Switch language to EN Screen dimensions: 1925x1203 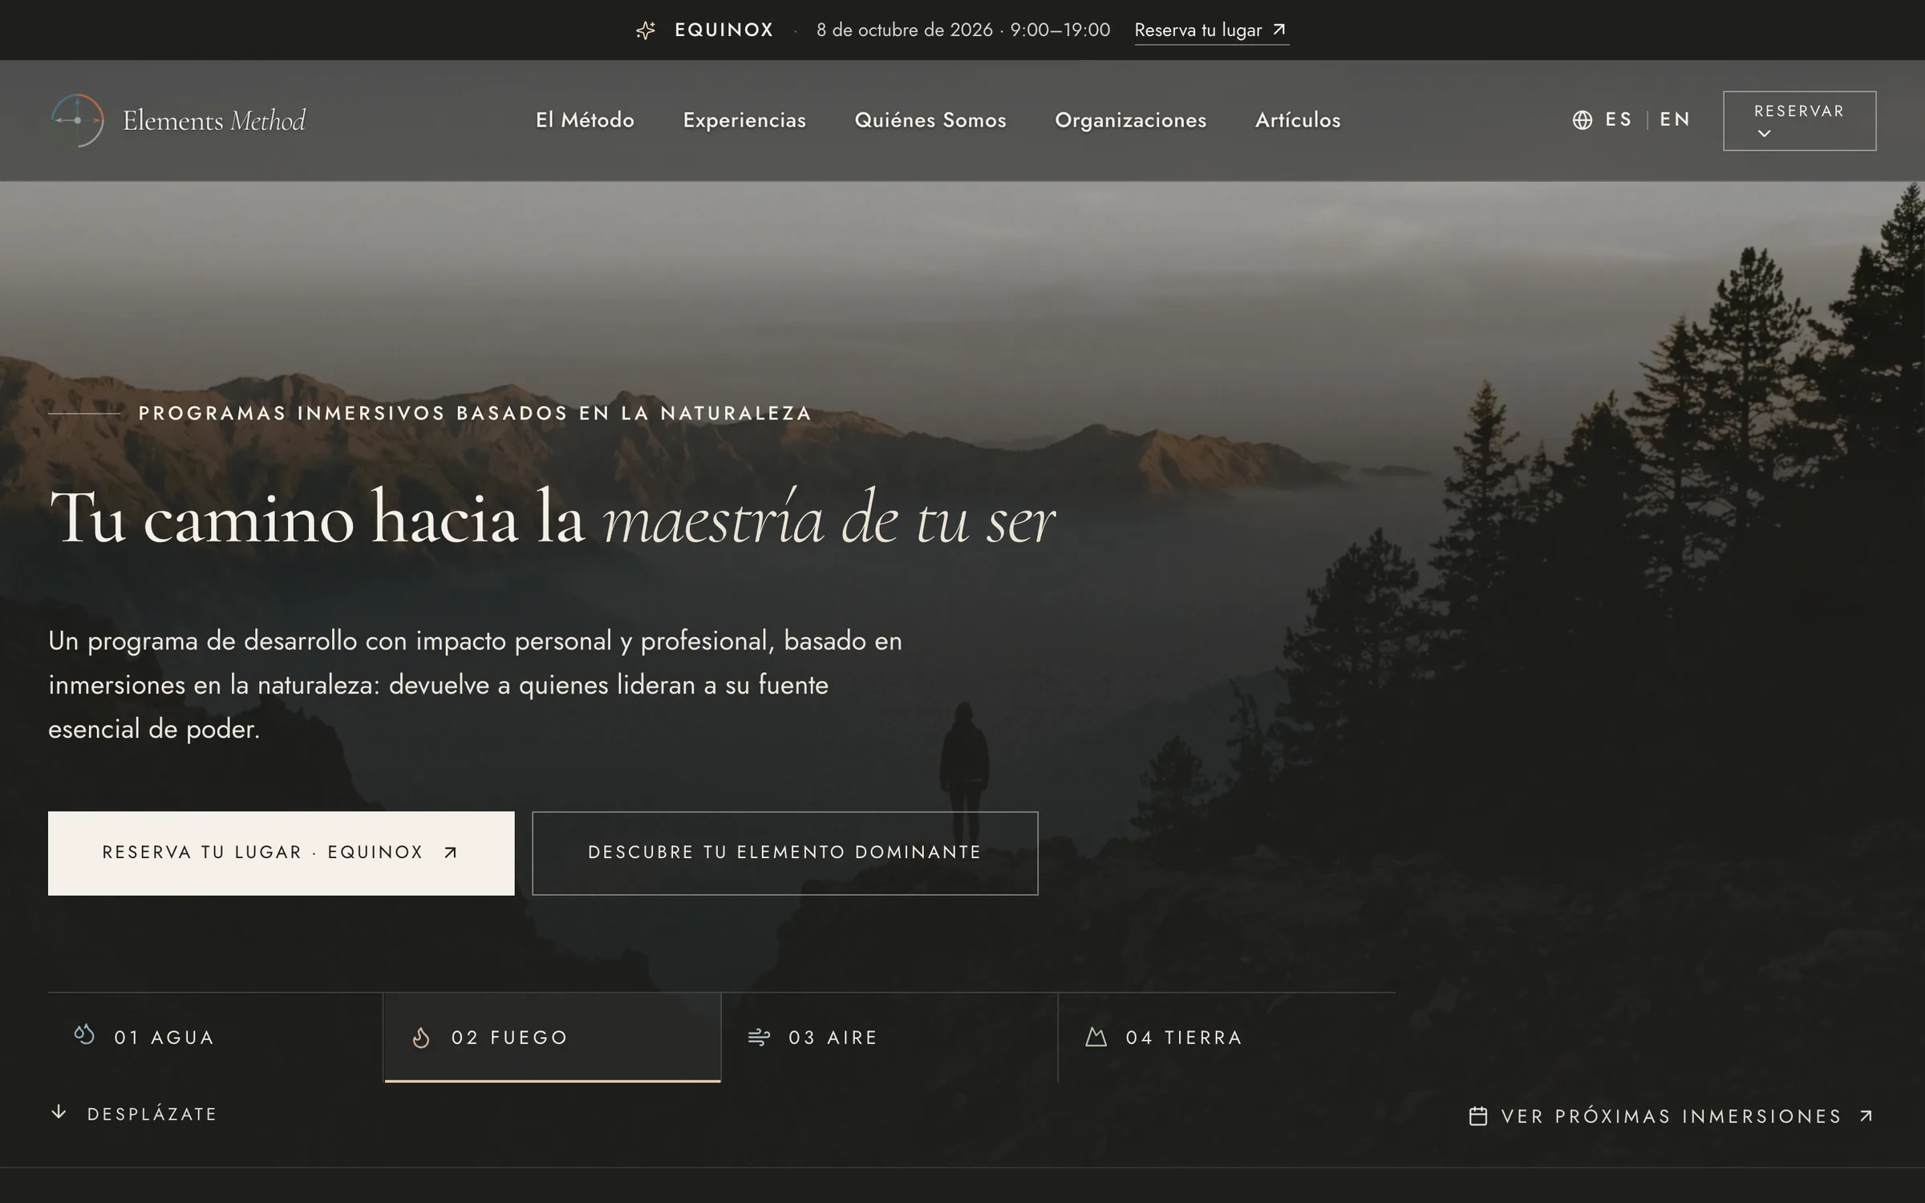pyautogui.click(x=1675, y=119)
